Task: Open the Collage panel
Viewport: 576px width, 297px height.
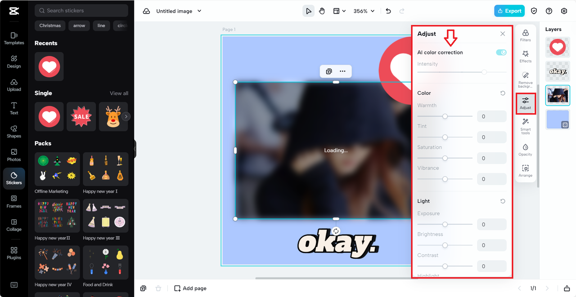Action: click(x=14, y=226)
